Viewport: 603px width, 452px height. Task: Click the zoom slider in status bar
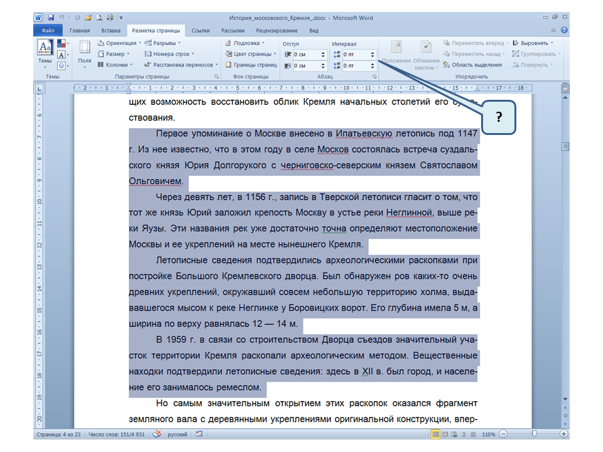point(534,434)
